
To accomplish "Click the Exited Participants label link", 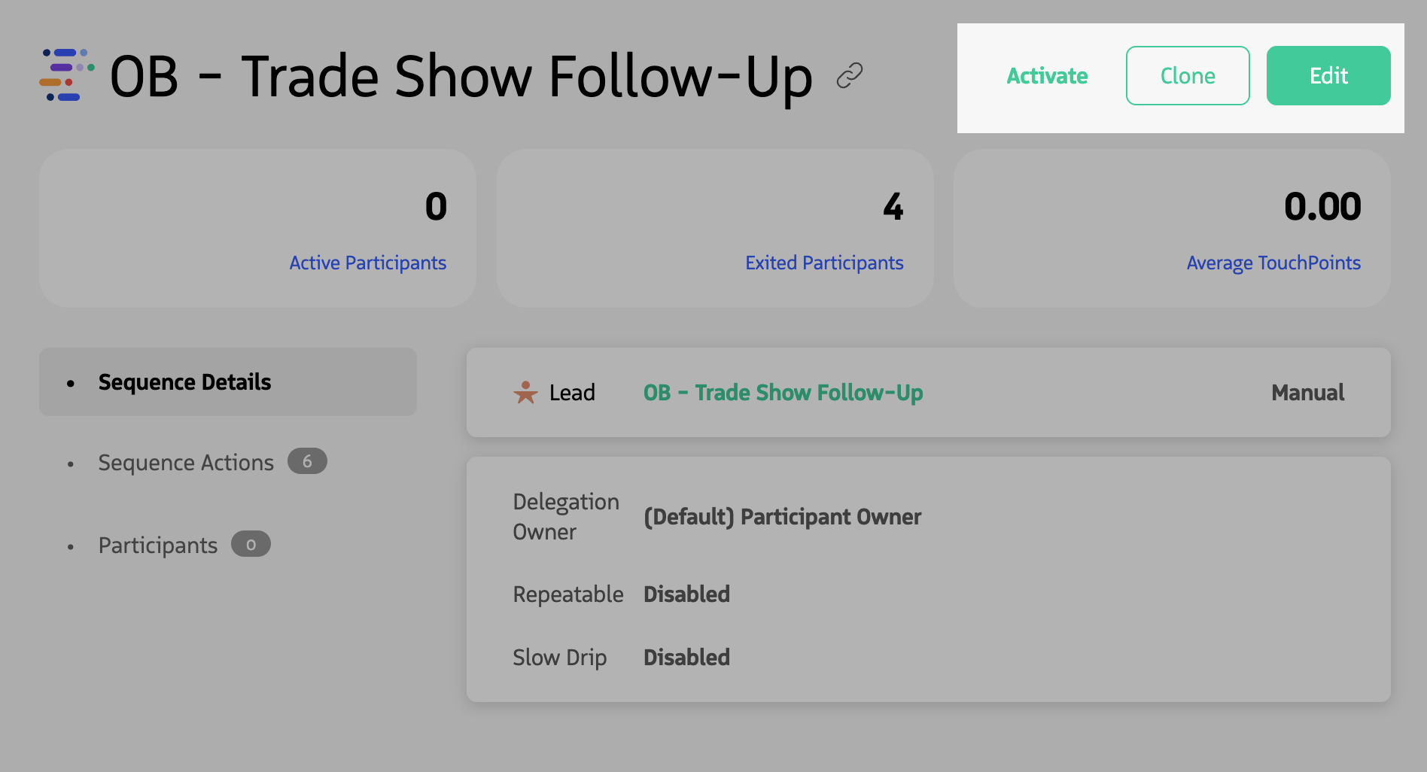I will pyautogui.click(x=825, y=263).
